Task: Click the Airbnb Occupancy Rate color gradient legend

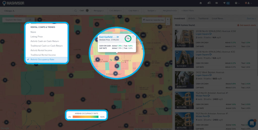Action: pyautogui.click(x=86, y=117)
